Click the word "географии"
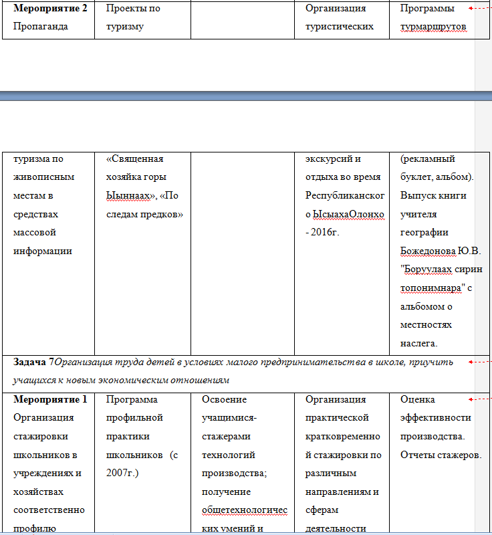492x535 pixels. tap(424, 233)
